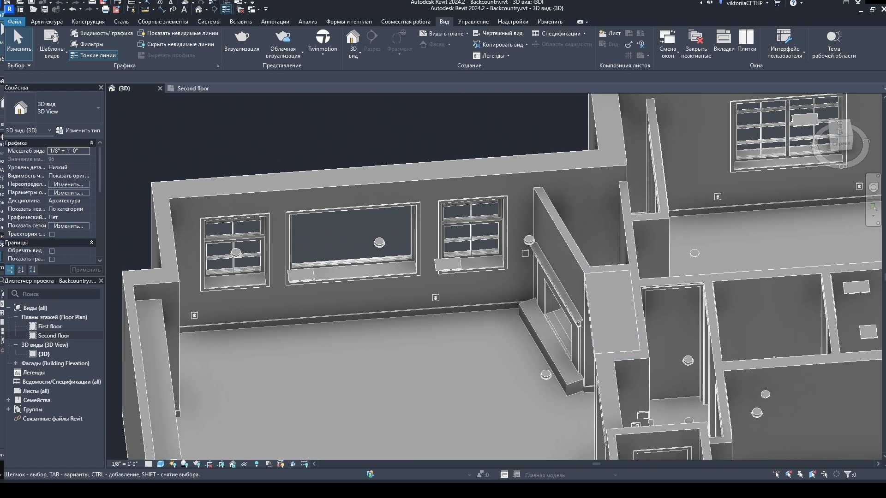The height and width of the screenshot is (498, 886).
Task: Open the 3D View type selector dropdown
Action: pos(98,108)
